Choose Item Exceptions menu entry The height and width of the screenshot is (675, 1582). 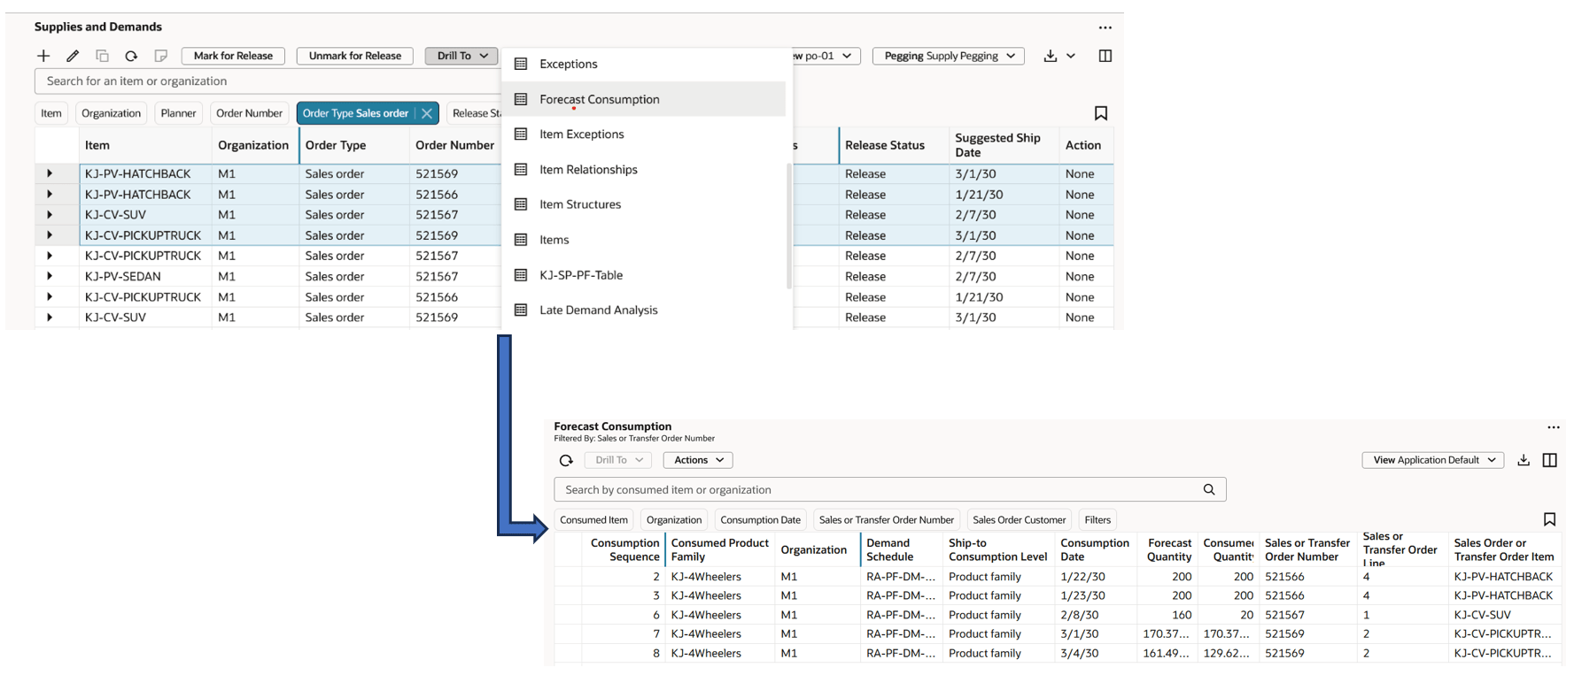pyautogui.click(x=643, y=134)
